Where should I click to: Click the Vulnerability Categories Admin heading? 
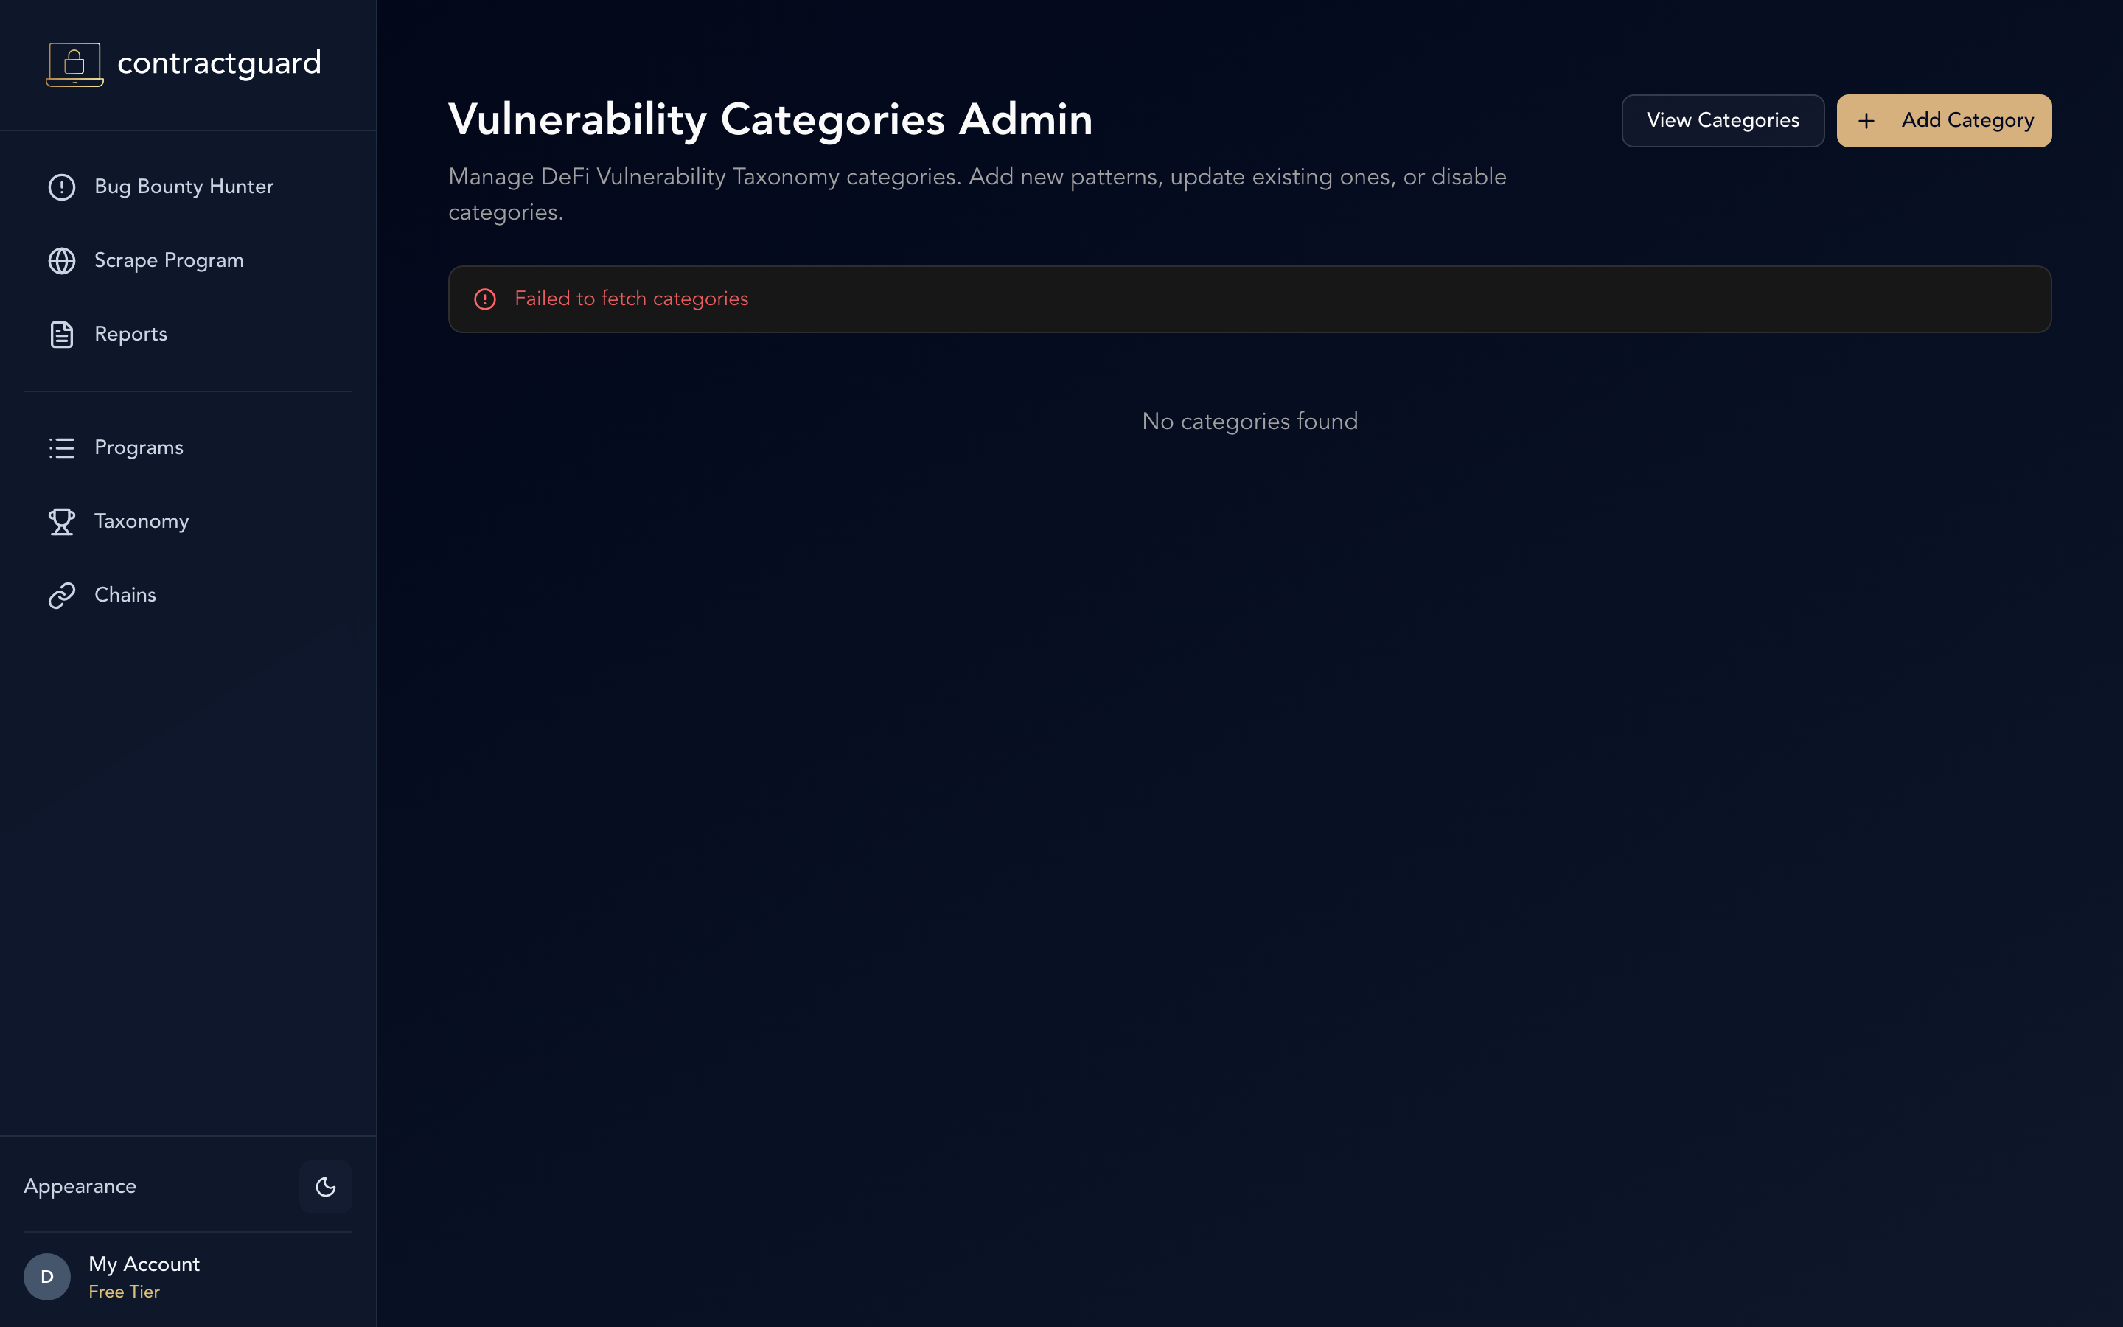click(x=770, y=119)
